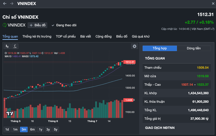Viewport: 216px width, 136px height.
Task: Set chart range to 5y
Action: (56, 129)
